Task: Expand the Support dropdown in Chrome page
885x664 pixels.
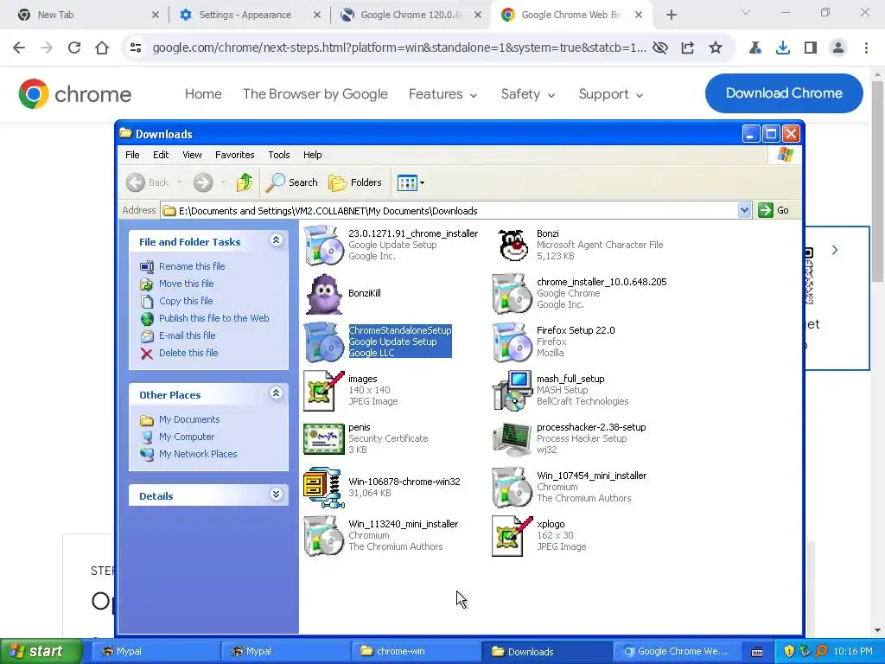Action: [x=611, y=94]
